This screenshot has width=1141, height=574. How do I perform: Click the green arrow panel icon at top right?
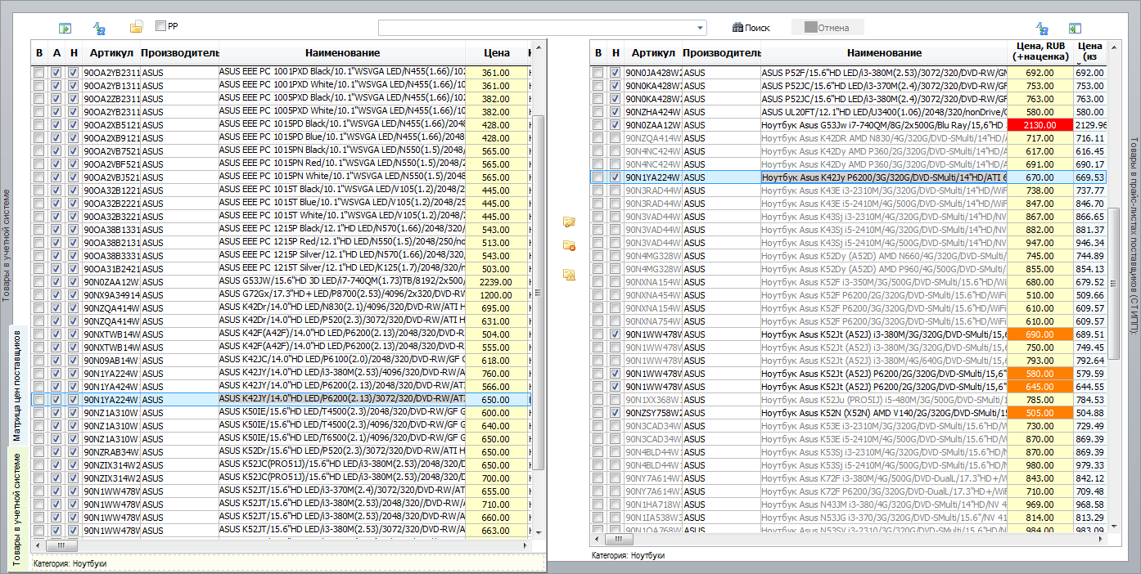point(1076,28)
